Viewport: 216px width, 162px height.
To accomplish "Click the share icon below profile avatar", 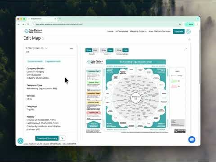I will pyautogui.click(x=189, y=40).
